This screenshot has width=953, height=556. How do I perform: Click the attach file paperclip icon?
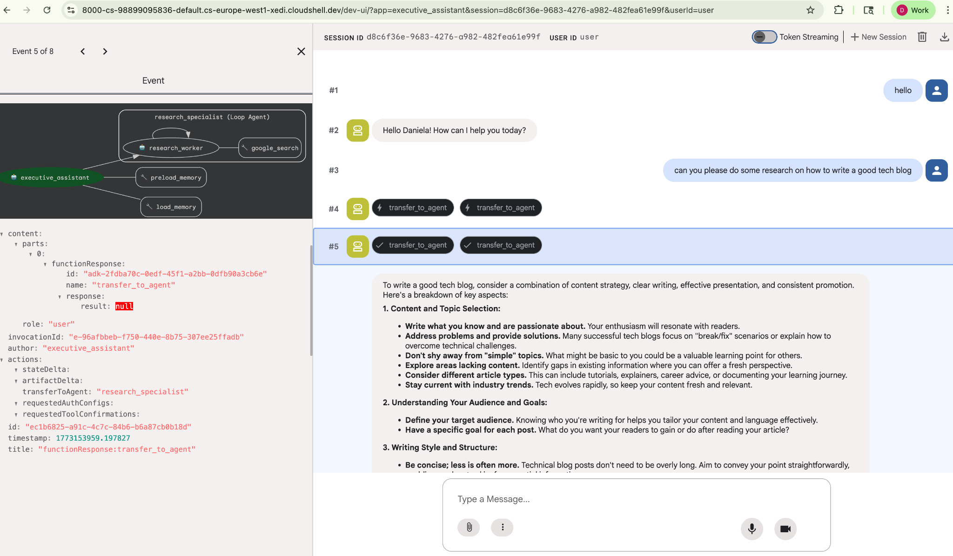pos(469,527)
